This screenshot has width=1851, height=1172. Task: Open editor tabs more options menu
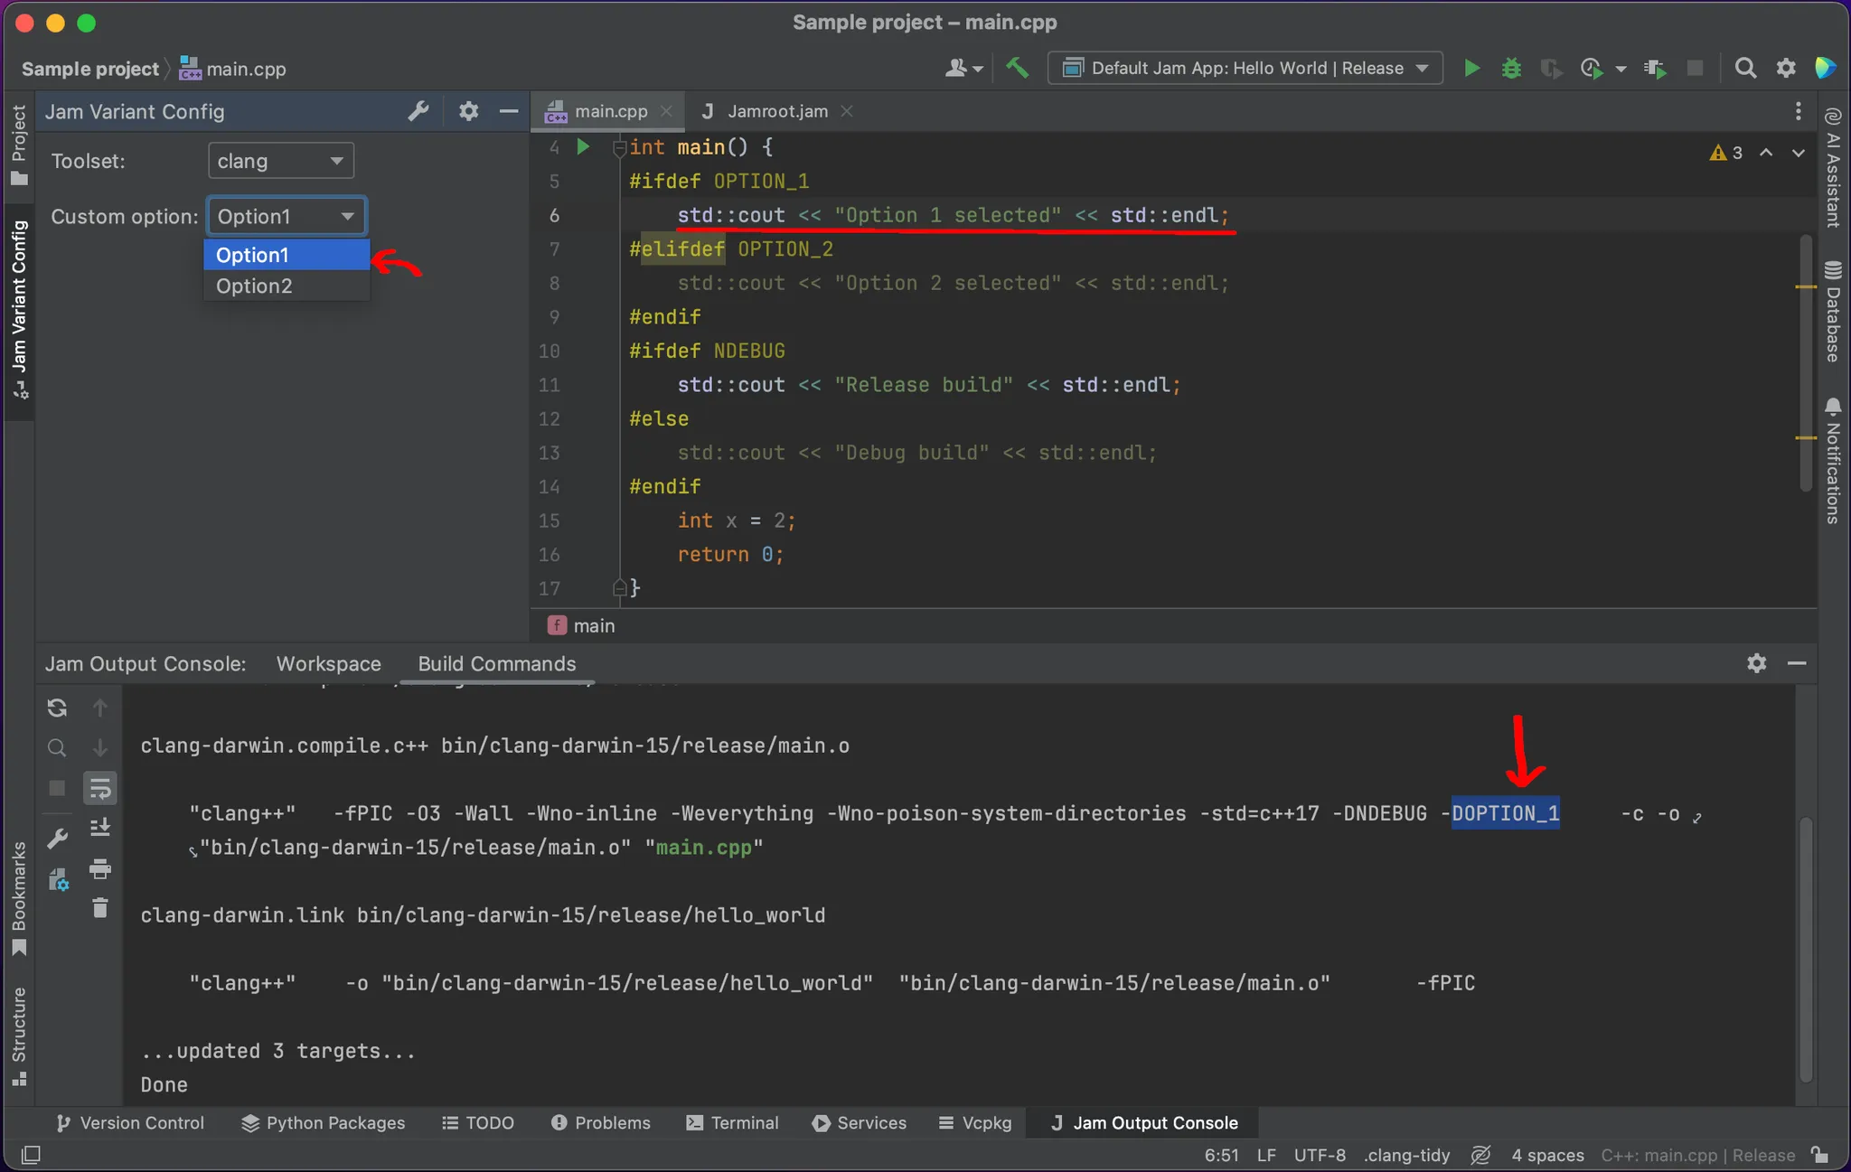pyautogui.click(x=1799, y=111)
